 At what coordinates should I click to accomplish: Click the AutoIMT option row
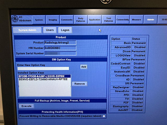(126, 110)
